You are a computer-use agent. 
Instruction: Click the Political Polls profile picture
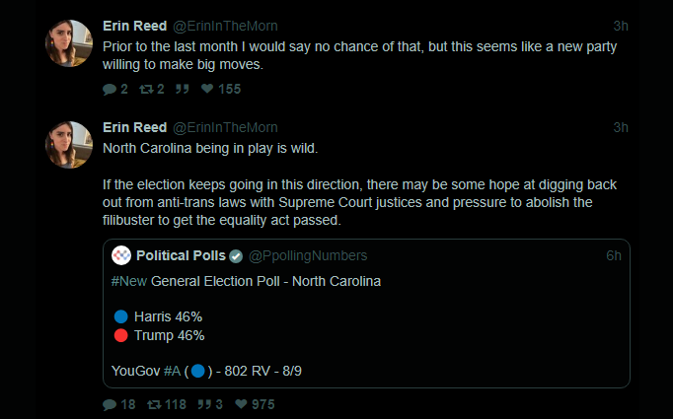(121, 256)
